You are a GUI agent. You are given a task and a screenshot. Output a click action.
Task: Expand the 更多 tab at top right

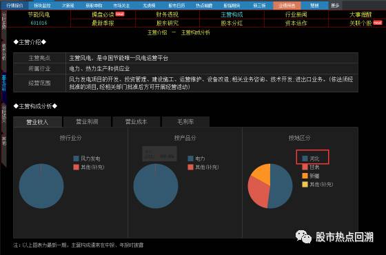(x=335, y=6)
